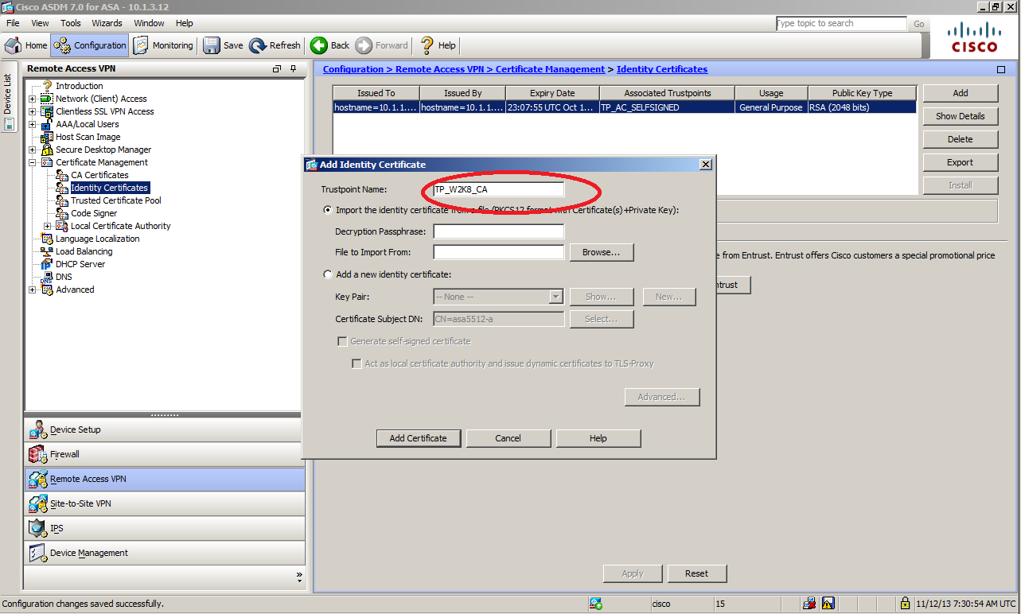1021x614 pixels.
Task: Click the IPS panel icon
Action: [x=38, y=528]
